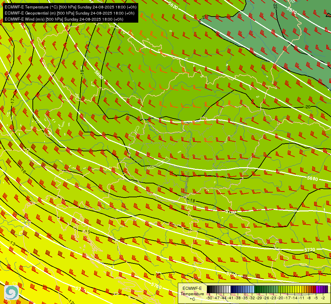
Task: Click the 5720 geopotential contour label
Action: pos(310,250)
